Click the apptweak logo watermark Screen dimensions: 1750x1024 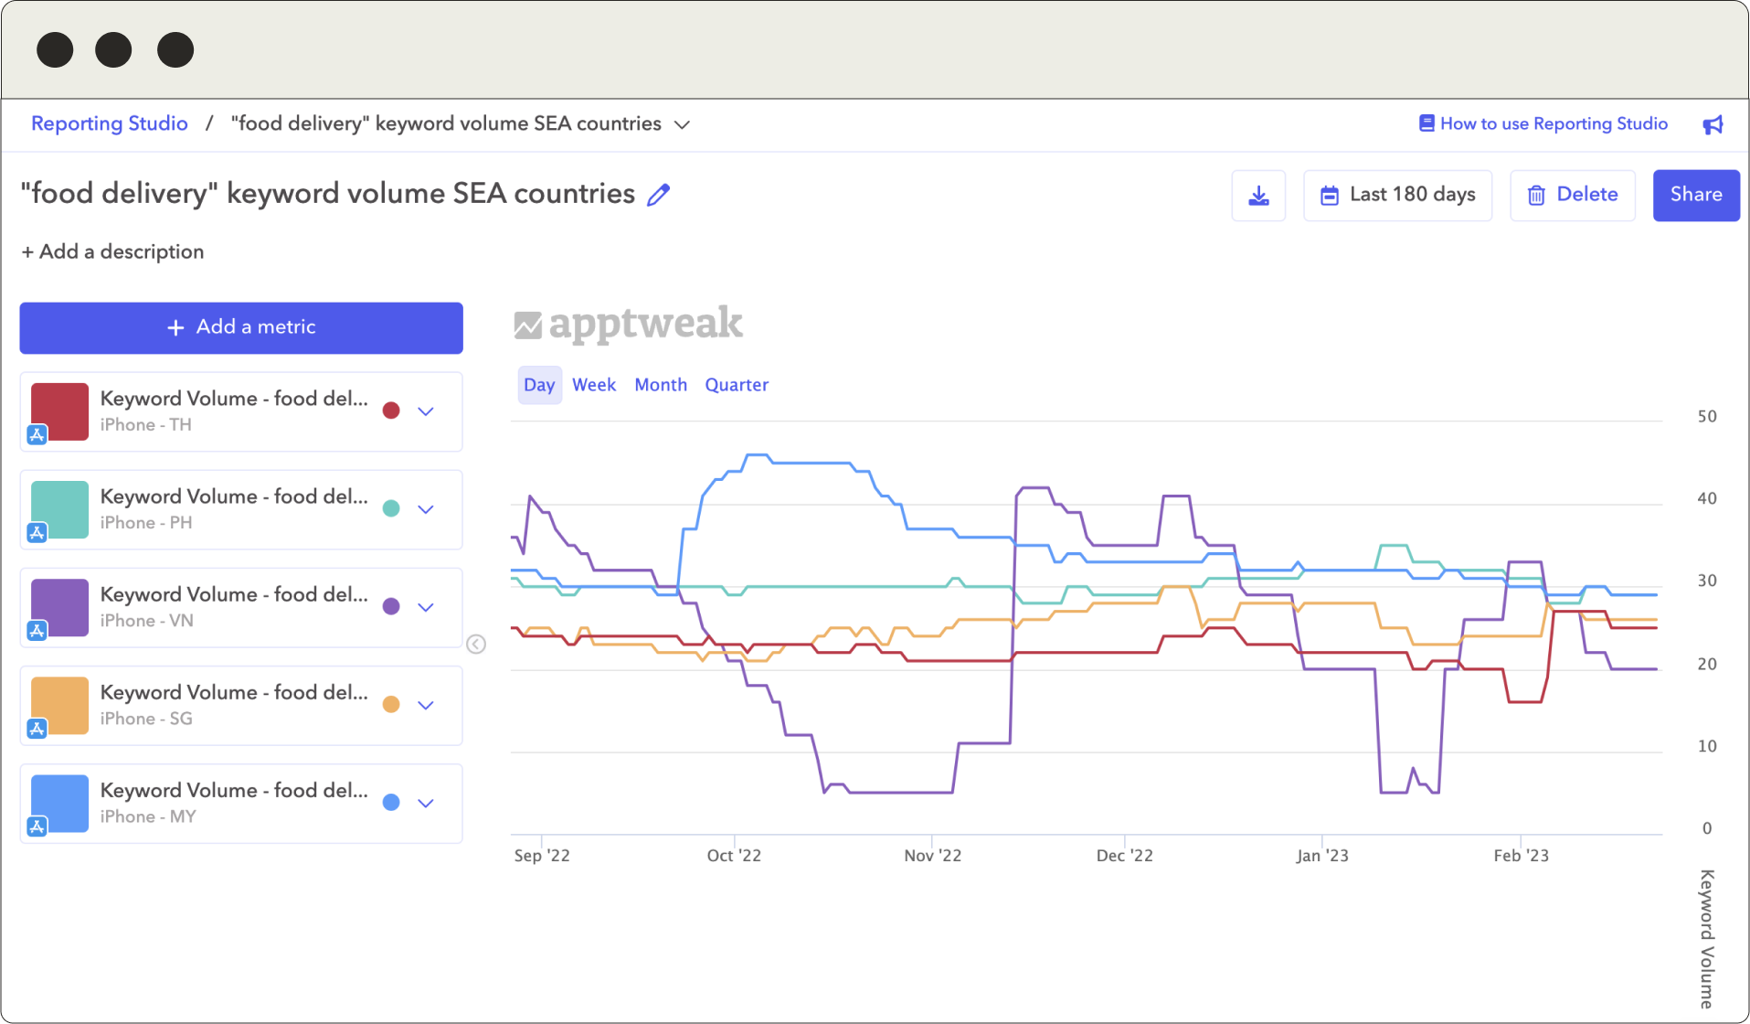point(629,325)
